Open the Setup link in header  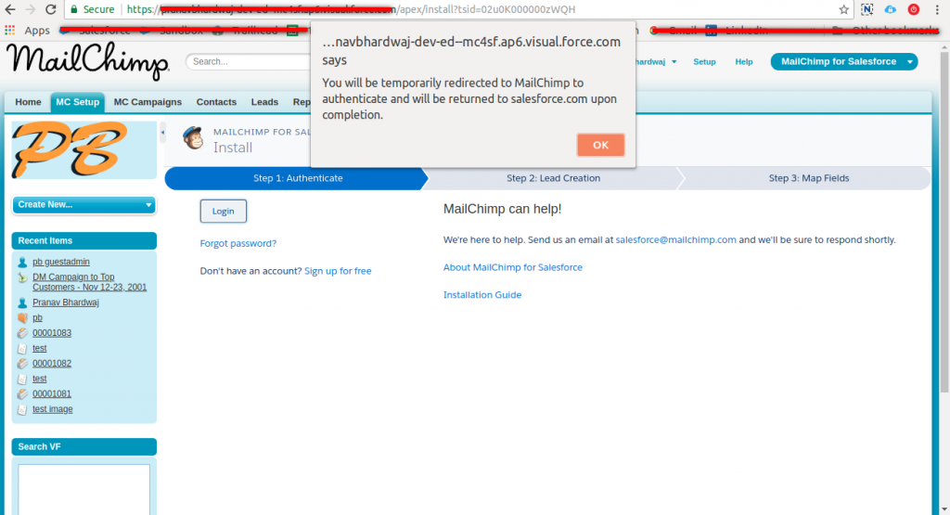(x=704, y=62)
